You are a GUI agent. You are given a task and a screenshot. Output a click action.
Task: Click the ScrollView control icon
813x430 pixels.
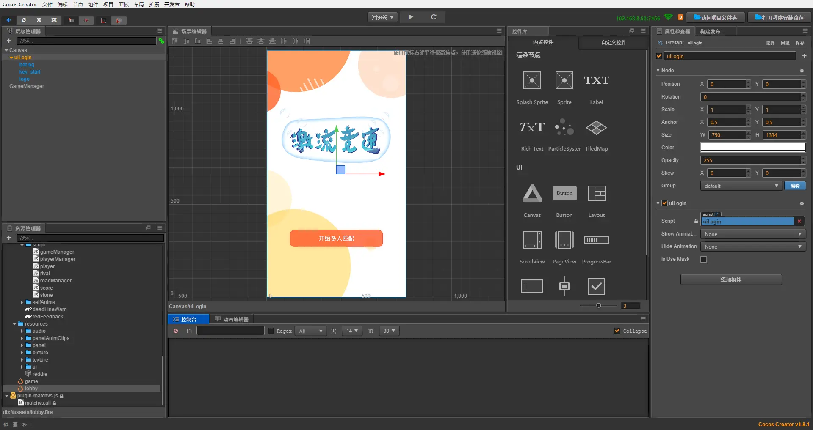tap(532, 240)
